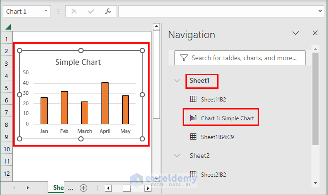Click the Enter checkmark icon in formula bar
Screen dimensions: 328x195
coord(91,11)
